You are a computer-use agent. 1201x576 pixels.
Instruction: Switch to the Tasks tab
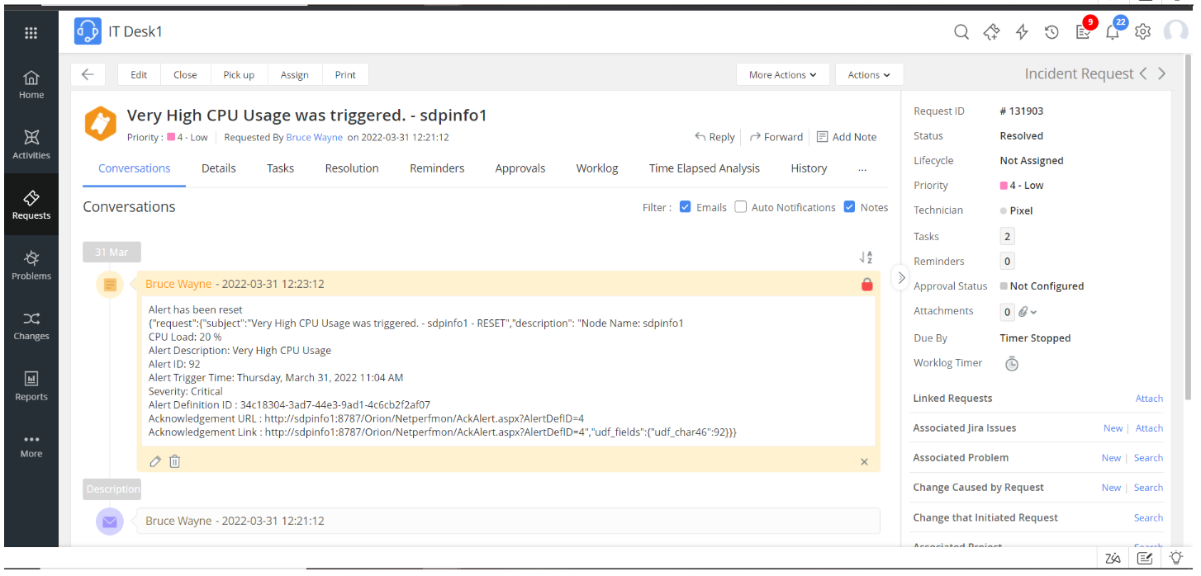[280, 168]
